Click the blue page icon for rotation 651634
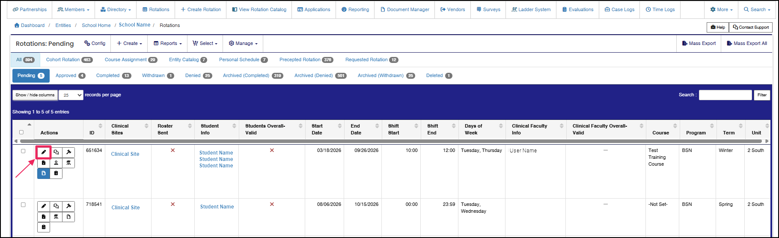Screen dimensions: 779x238 [x=44, y=173]
